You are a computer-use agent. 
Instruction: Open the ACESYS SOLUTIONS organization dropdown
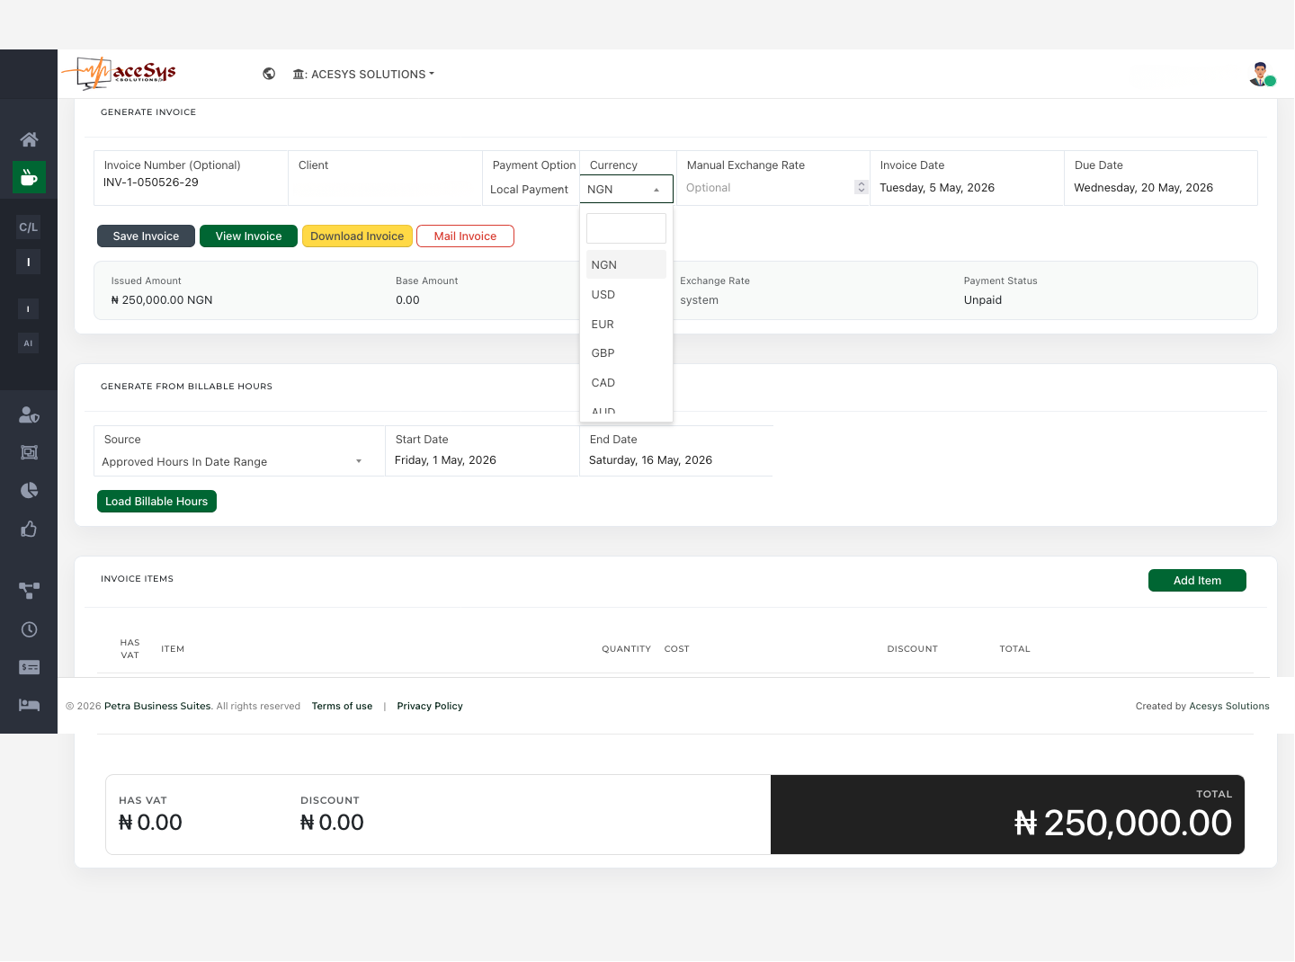[363, 74]
